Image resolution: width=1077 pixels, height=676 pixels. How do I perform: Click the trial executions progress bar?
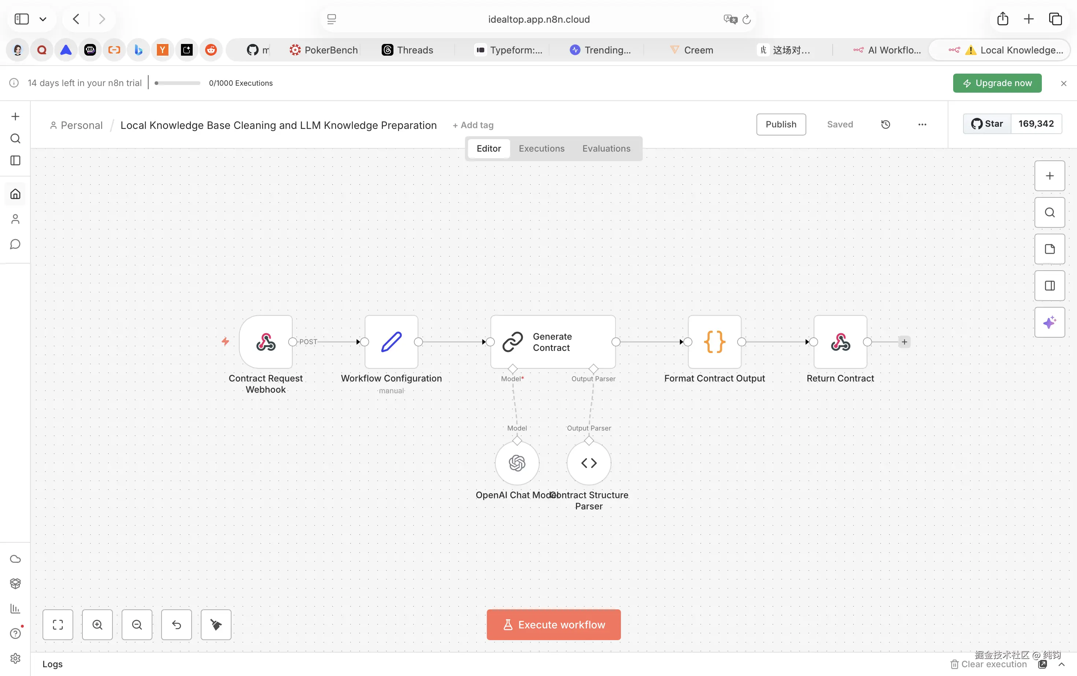178,83
